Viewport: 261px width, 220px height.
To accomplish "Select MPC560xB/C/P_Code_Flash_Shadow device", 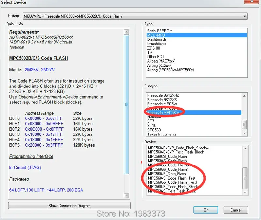I will coord(178,148).
